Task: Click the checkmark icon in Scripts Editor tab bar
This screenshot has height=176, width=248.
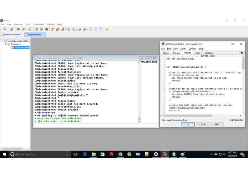Action: point(242,53)
